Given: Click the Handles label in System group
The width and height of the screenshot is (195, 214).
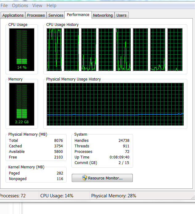Looking at the screenshot, I should 82,141.
